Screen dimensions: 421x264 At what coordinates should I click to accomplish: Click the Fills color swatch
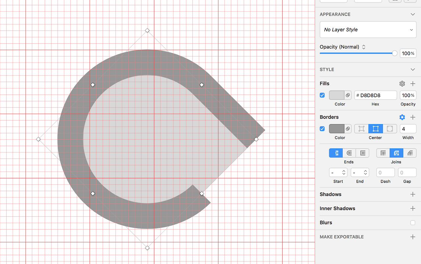[336, 95]
